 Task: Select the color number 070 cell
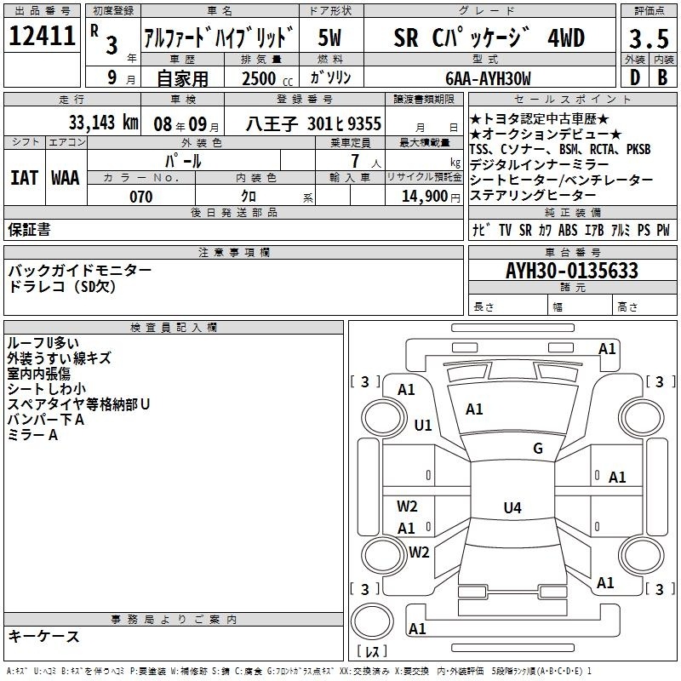click(140, 197)
